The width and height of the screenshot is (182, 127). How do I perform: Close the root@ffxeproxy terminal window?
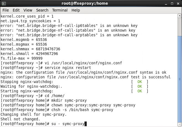(178, 3)
